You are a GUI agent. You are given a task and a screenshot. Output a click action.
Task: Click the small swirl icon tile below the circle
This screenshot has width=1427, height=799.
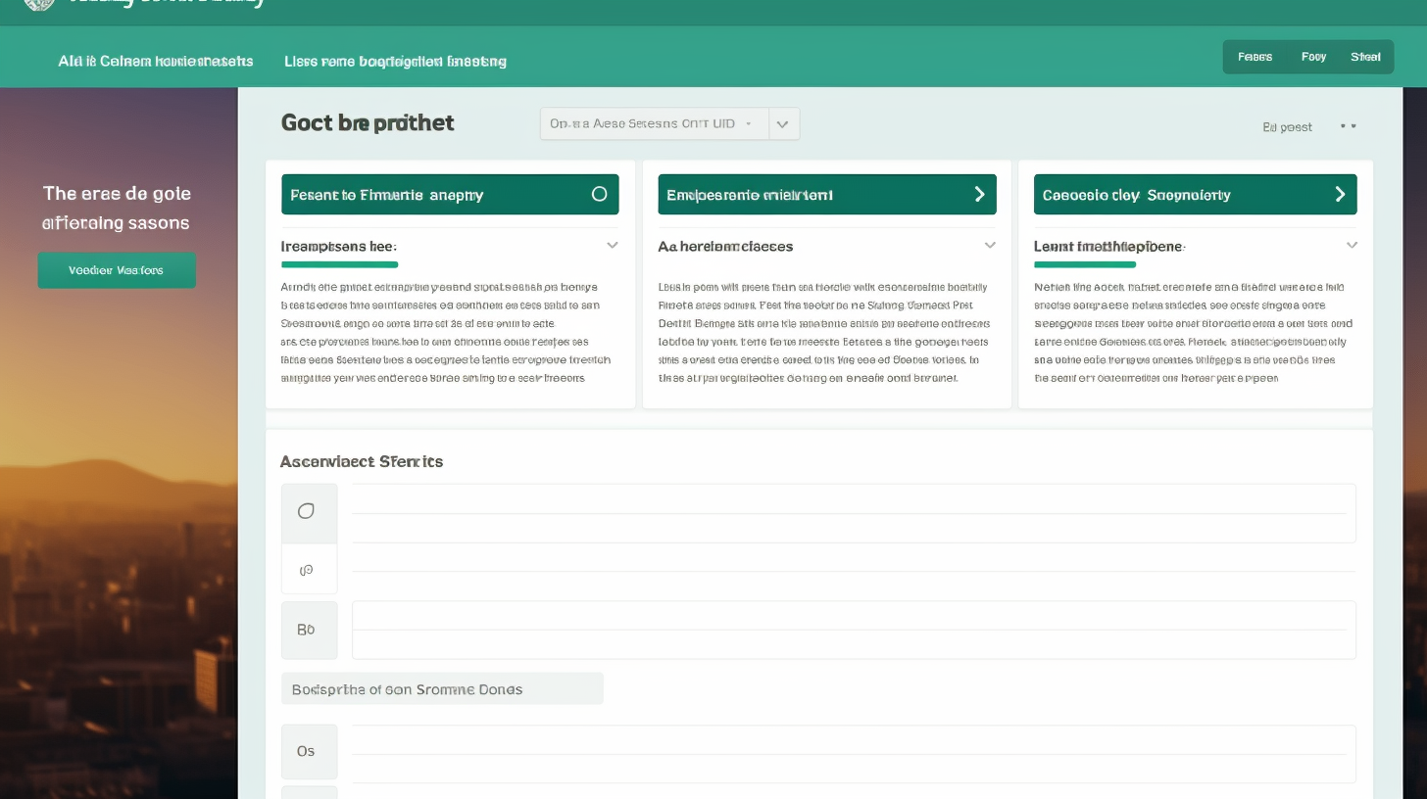(308, 570)
